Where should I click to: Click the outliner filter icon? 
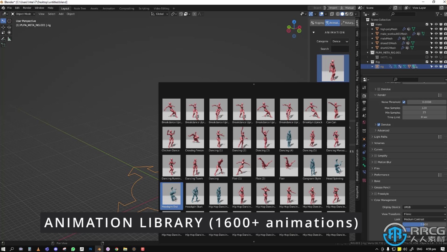(x=438, y=14)
